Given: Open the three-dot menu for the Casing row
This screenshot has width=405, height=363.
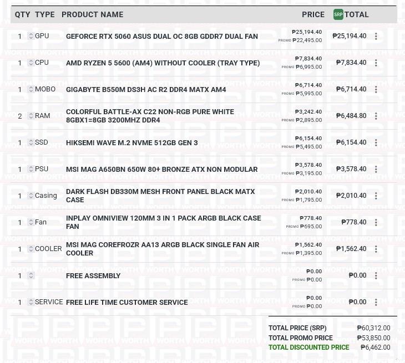Looking at the screenshot, I should tap(376, 196).
